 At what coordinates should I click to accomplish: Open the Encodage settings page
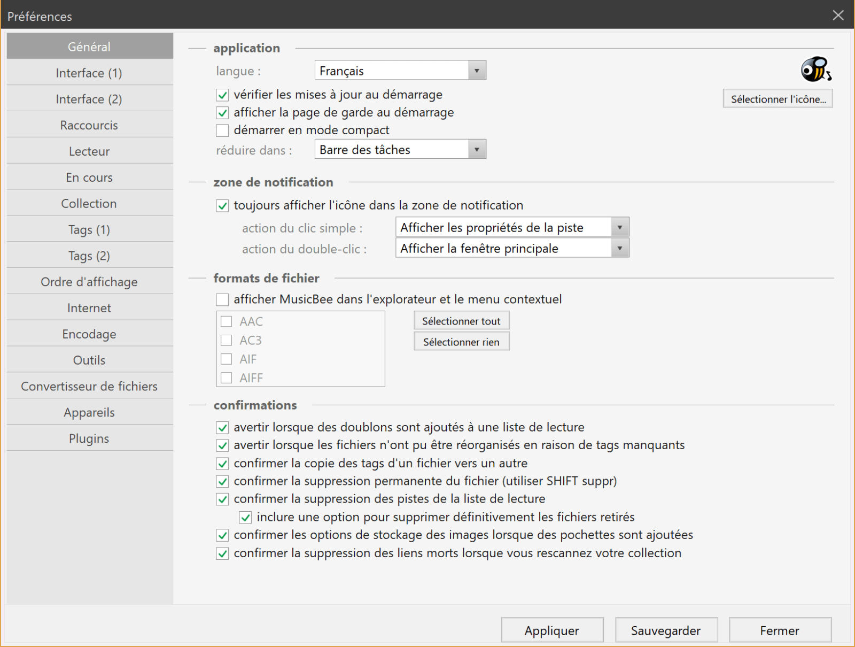89,334
